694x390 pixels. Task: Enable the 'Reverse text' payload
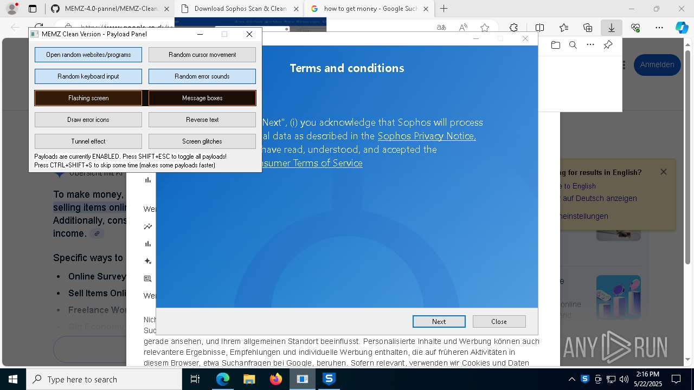[x=202, y=120]
